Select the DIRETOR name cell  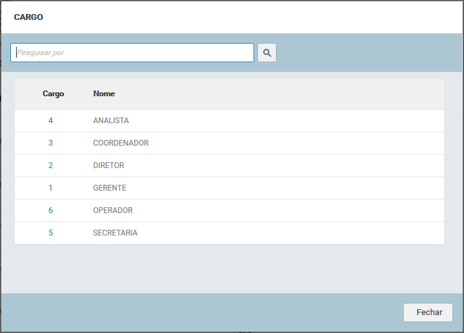point(108,166)
